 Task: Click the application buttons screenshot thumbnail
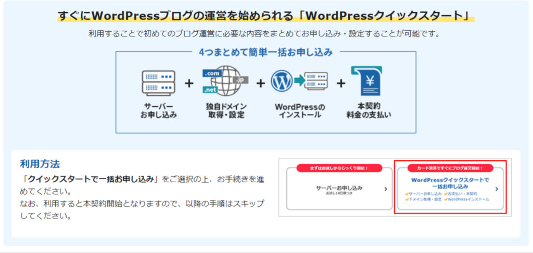pos(395,187)
